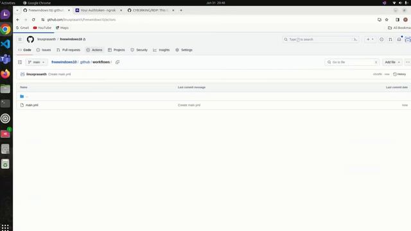The height and width of the screenshot is (231, 411).
Task: Launch Microsoft Teams from the dock
Action: [5, 59]
